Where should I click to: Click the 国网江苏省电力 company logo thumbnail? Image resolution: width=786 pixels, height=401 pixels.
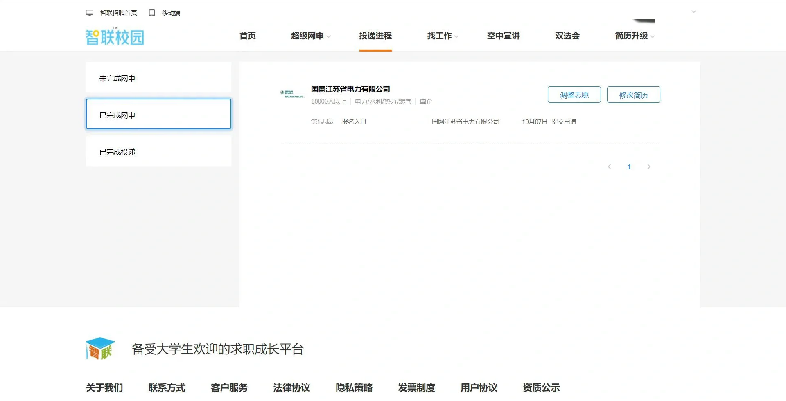click(x=292, y=94)
